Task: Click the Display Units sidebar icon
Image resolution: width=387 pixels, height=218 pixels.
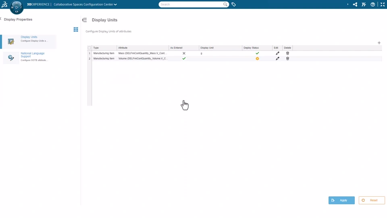Action: (x=11, y=42)
